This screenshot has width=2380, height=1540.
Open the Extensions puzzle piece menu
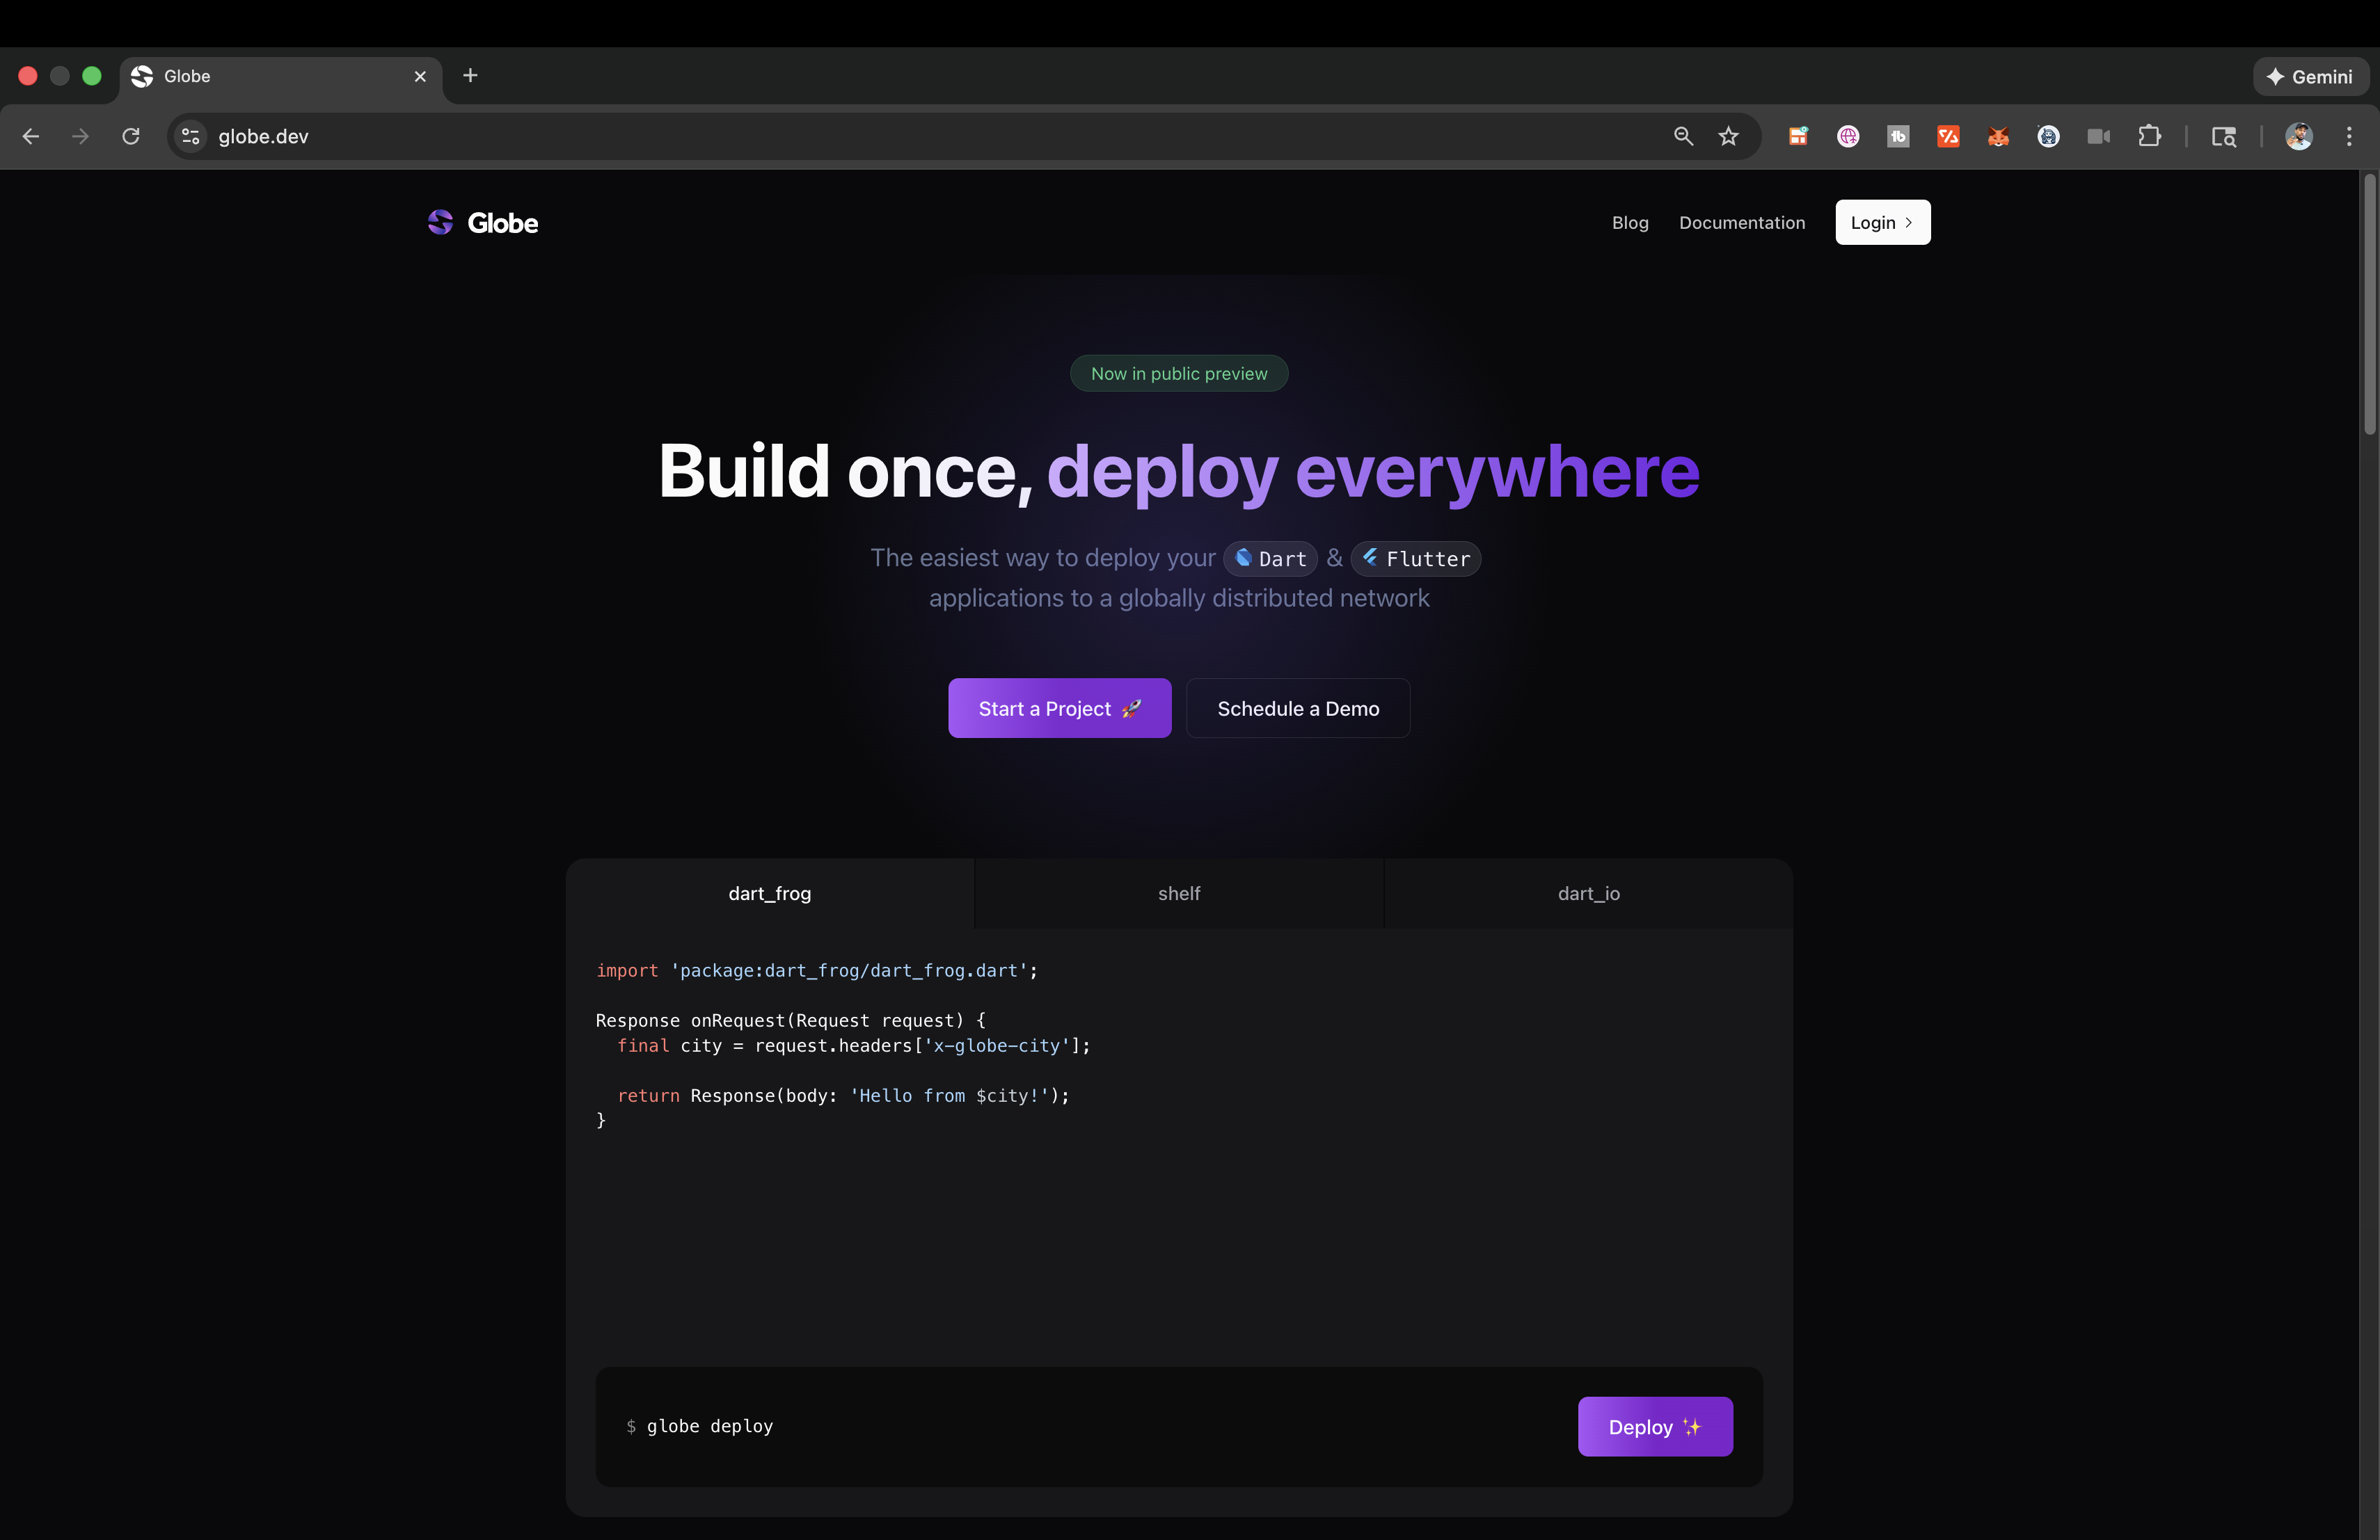pyautogui.click(x=2148, y=137)
